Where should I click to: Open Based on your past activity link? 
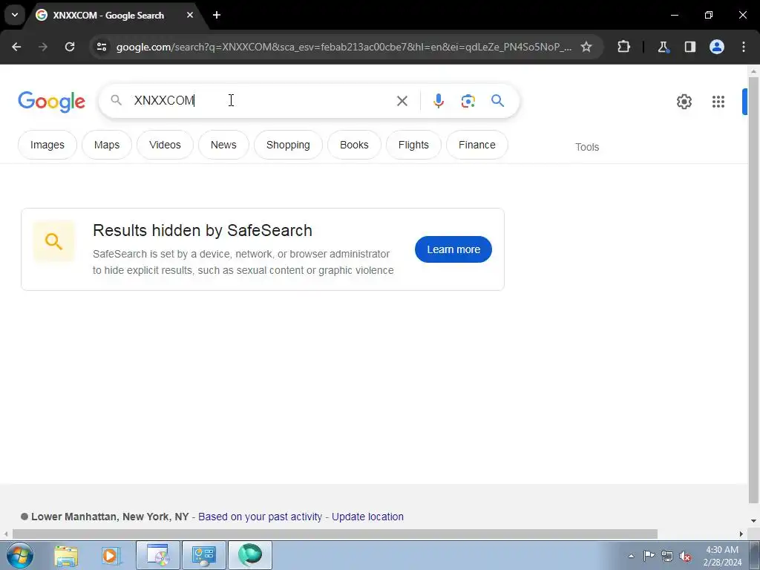260,517
